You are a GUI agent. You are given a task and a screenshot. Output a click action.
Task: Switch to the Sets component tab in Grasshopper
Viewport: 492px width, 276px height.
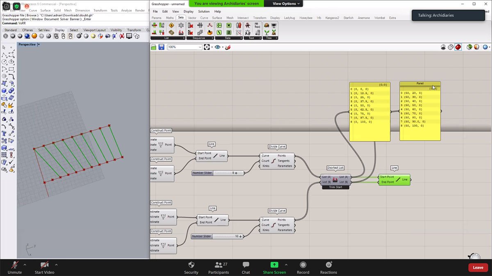click(181, 18)
